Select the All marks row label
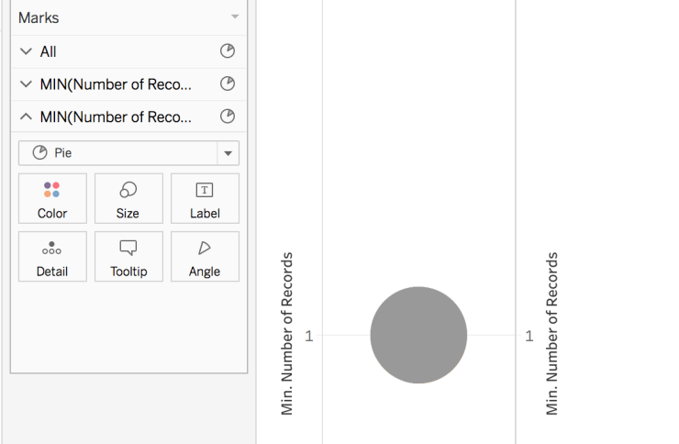The width and height of the screenshot is (679, 444). [x=49, y=52]
